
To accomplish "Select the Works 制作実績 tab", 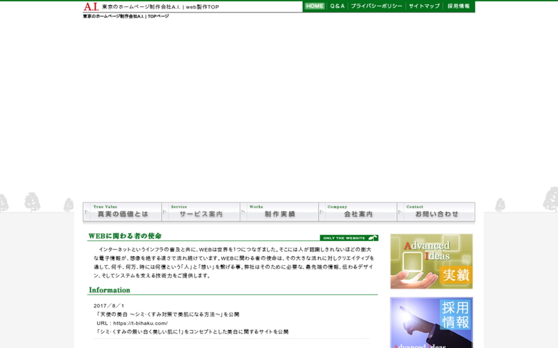I will pyautogui.click(x=279, y=212).
